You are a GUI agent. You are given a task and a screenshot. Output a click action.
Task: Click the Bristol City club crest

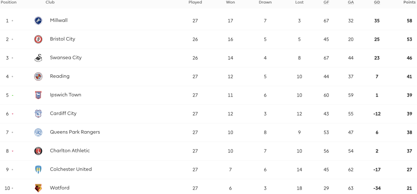(38, 39)
